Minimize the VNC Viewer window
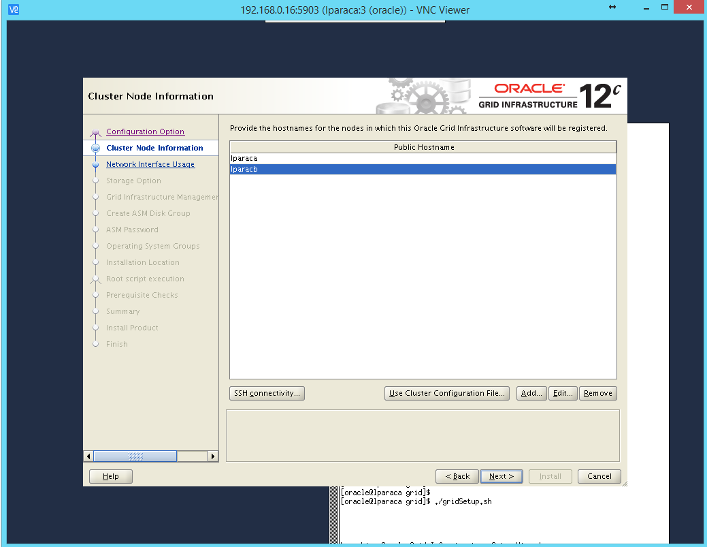Image resolution: width=707 pixels, height=547 pixels. pos(646,7)
